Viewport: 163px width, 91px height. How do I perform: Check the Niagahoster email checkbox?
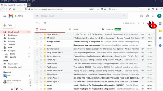(x=37, y=74)
